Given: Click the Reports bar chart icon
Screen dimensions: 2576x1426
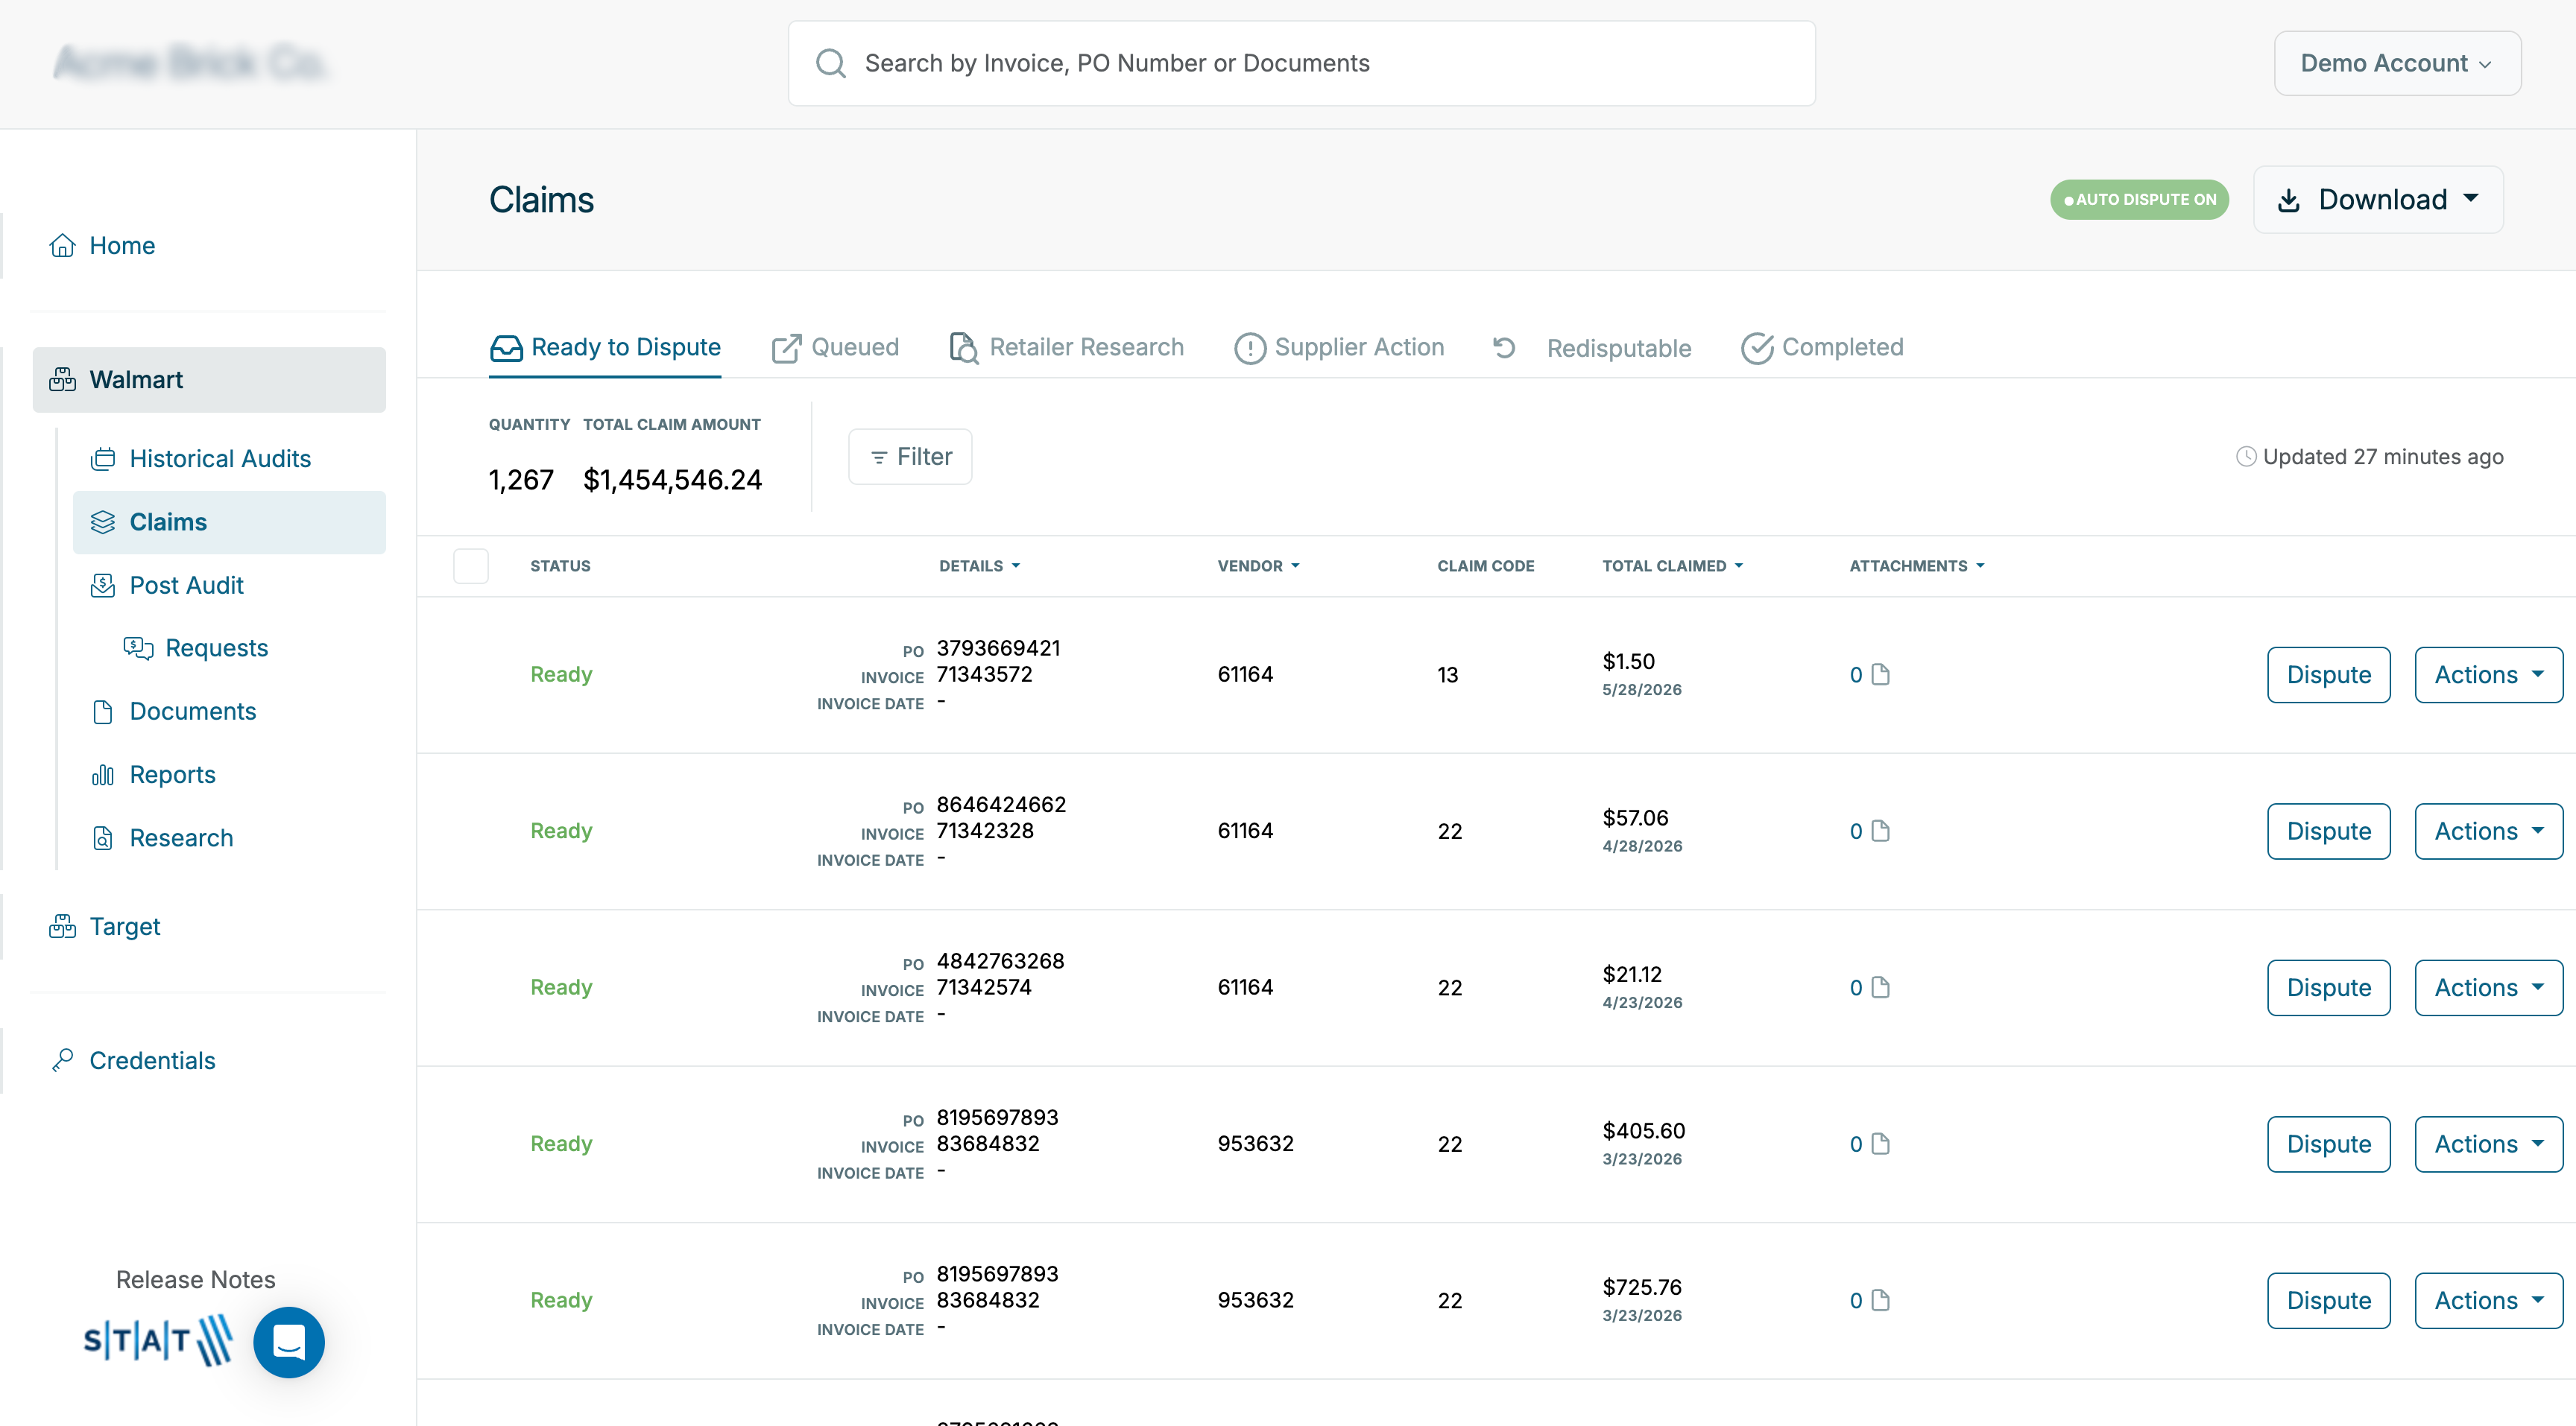Looking at the screenshot, I should point(102,774).
